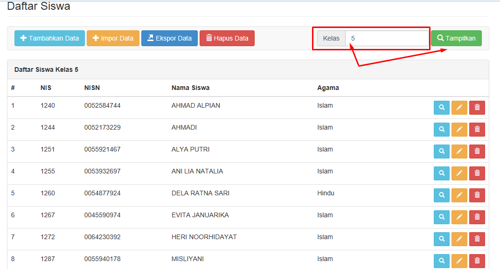Click NIS value 1255

[48, 171]
